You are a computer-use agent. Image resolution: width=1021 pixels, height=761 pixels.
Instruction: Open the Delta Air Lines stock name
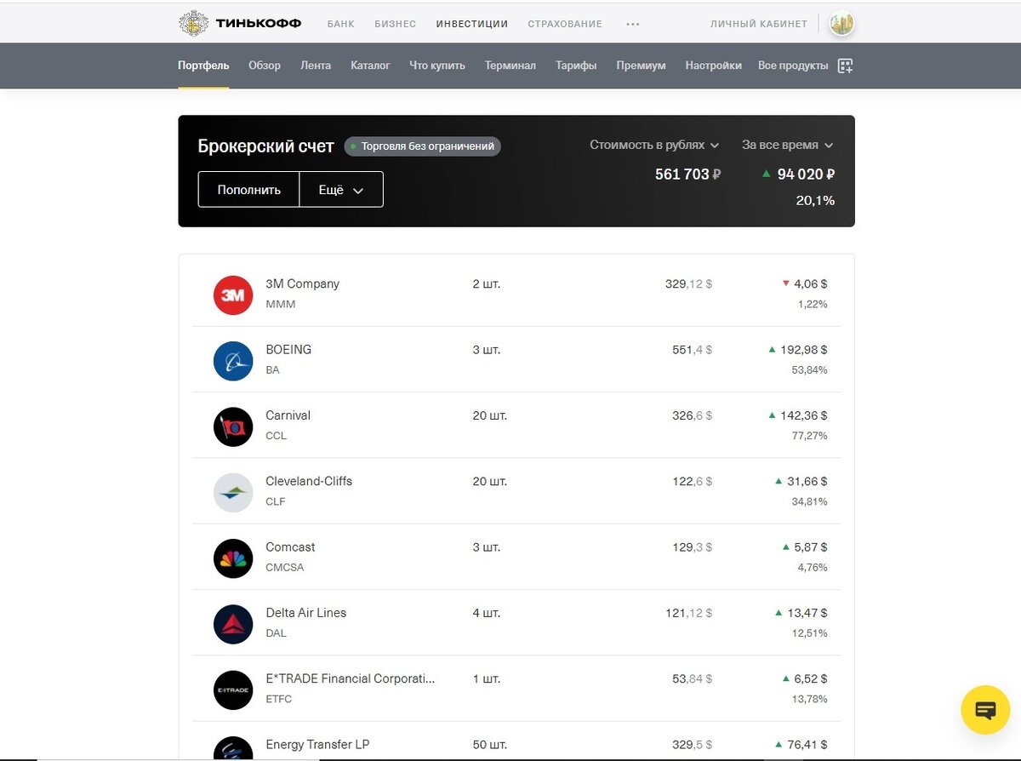click(305, 613)
